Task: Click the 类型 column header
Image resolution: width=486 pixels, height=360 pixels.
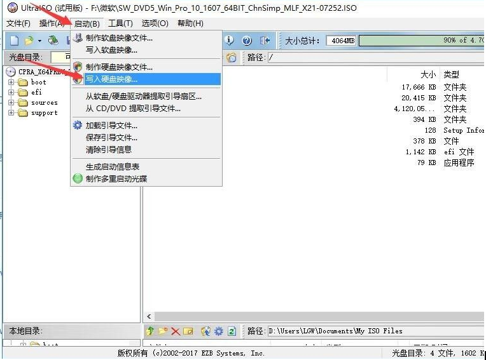Action: [451, 74]
